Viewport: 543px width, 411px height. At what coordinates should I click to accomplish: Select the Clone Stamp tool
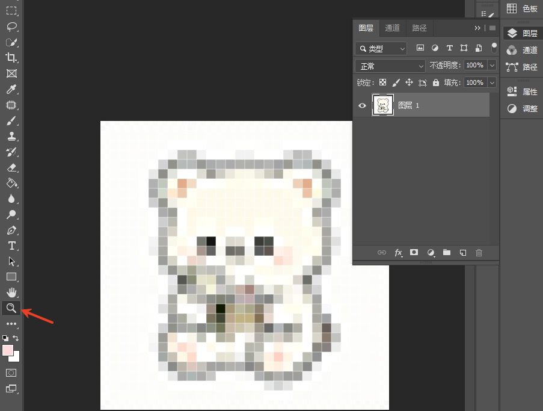(x=11, y=136)
